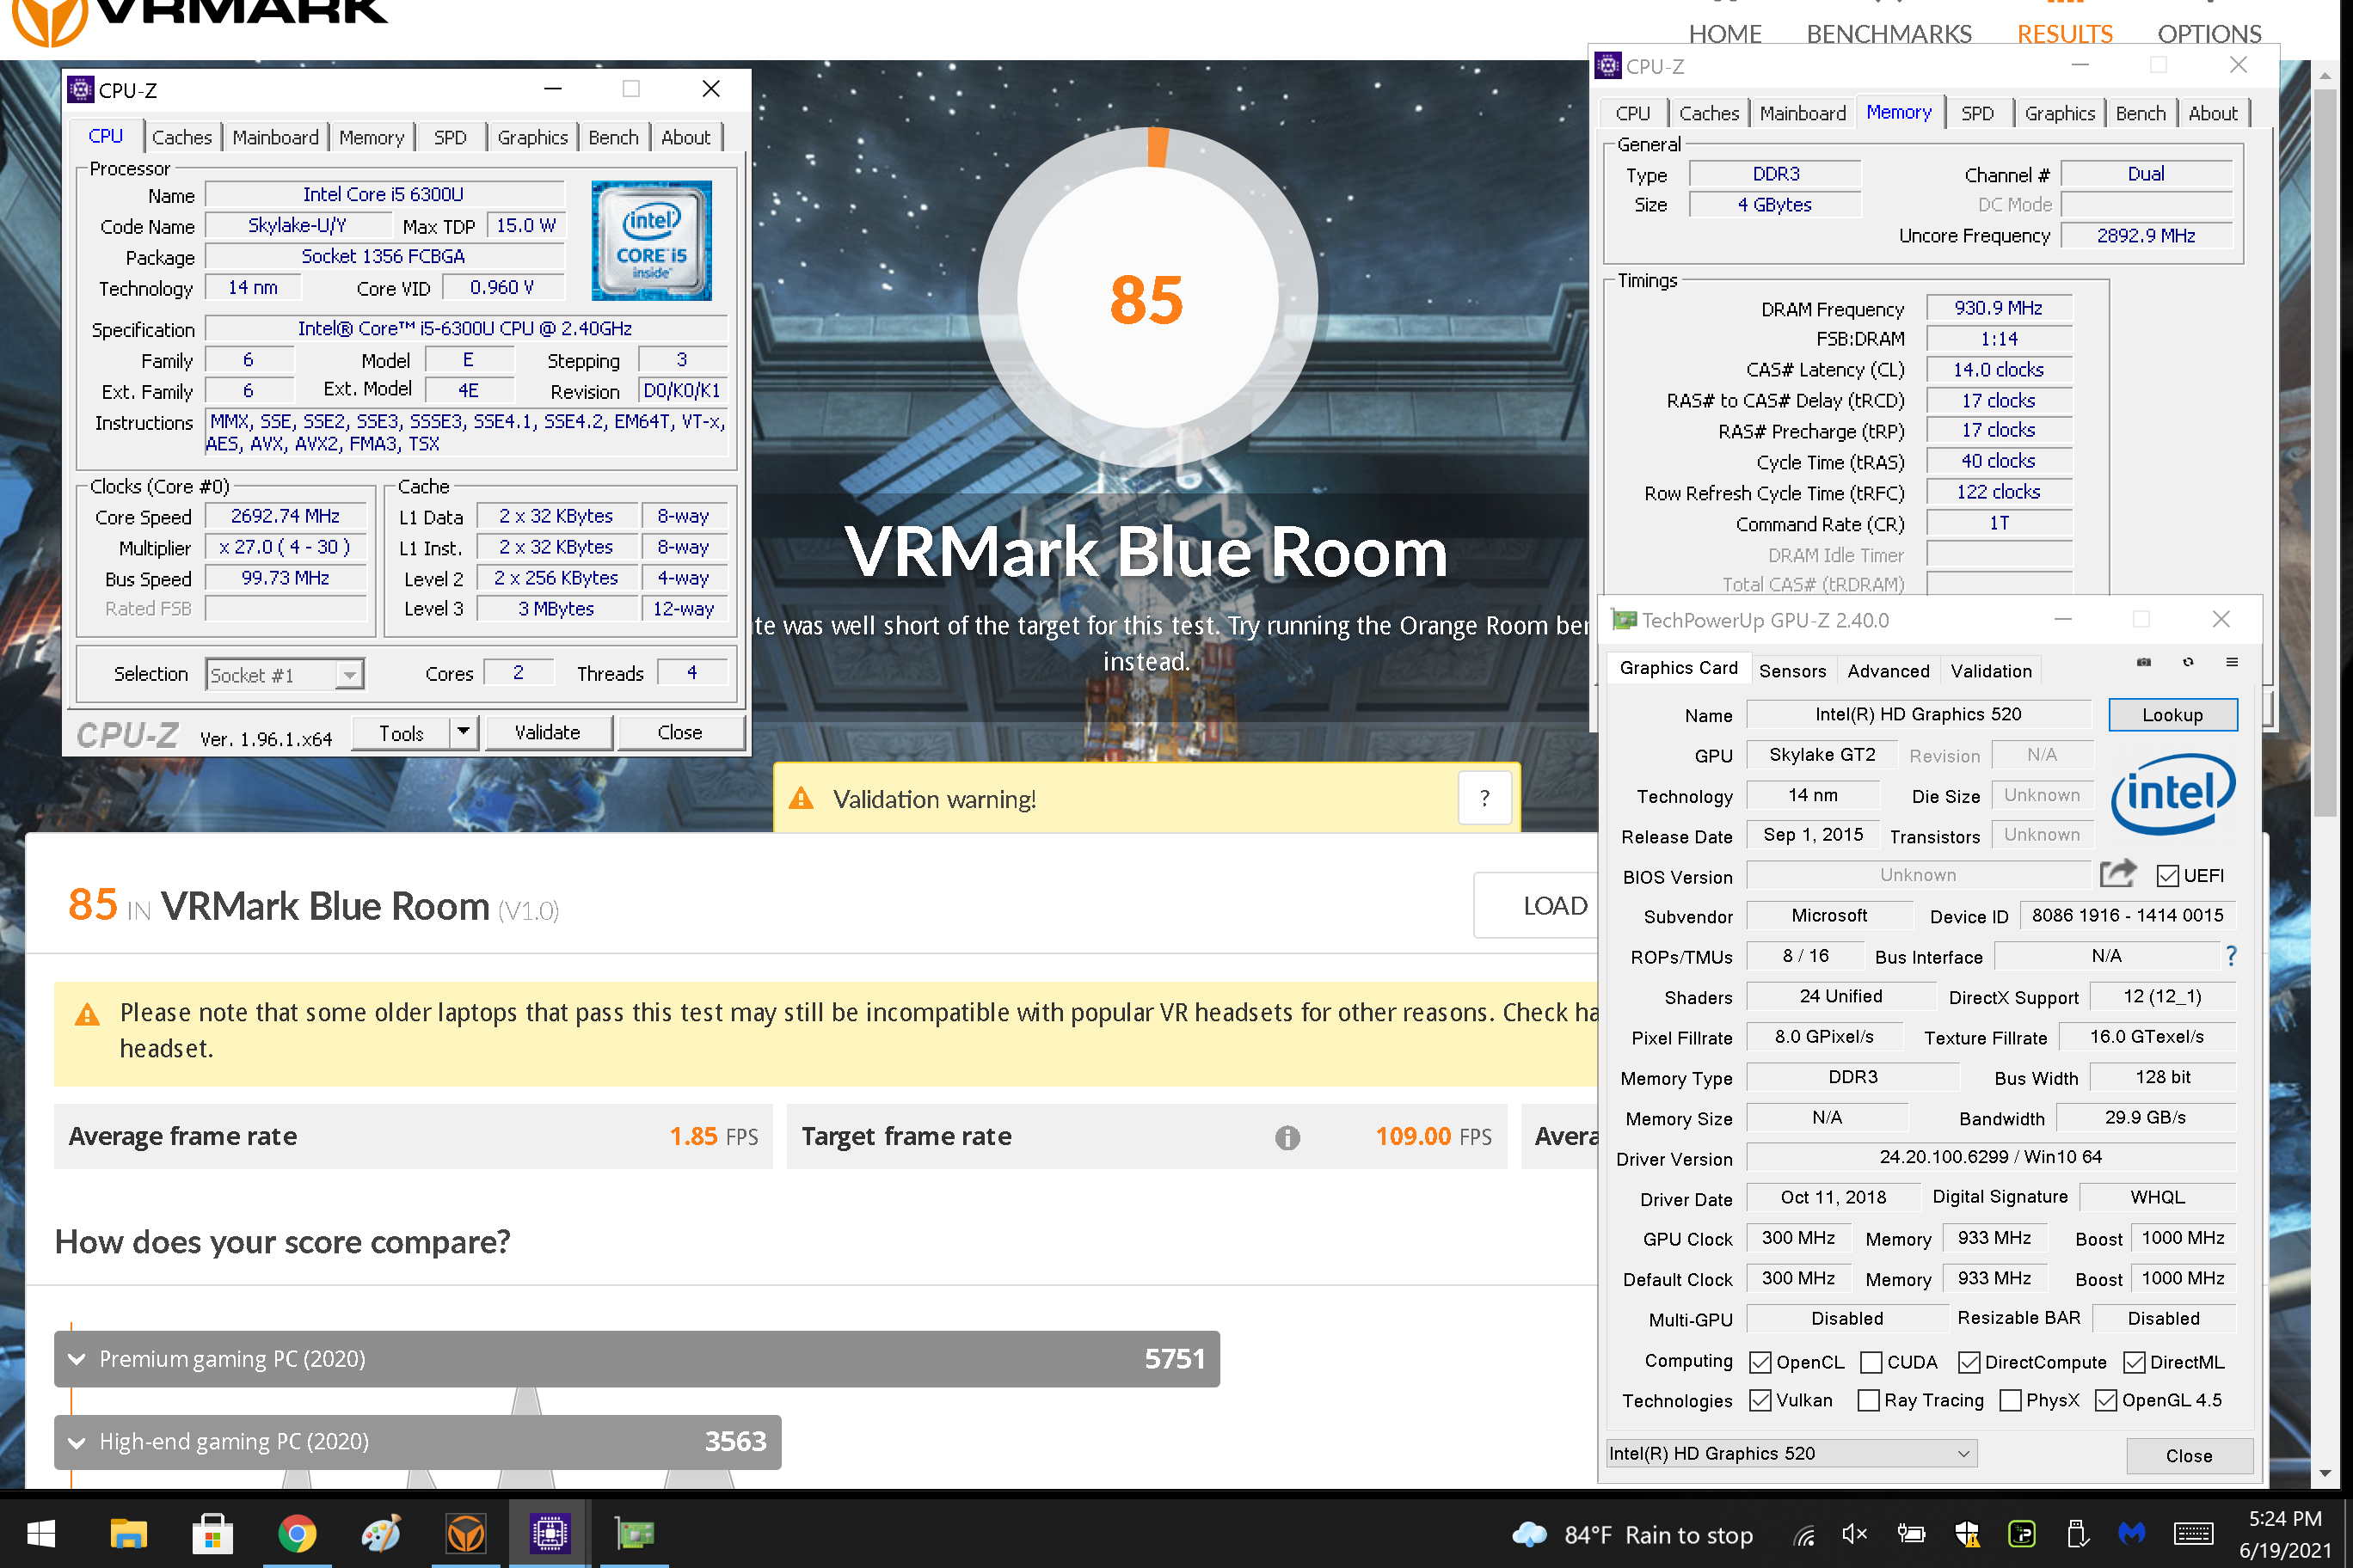This screenshot has width=2353, height=1568.
Task: Click the scrollbar down arrow in VRMark
Action: 2324,1473
